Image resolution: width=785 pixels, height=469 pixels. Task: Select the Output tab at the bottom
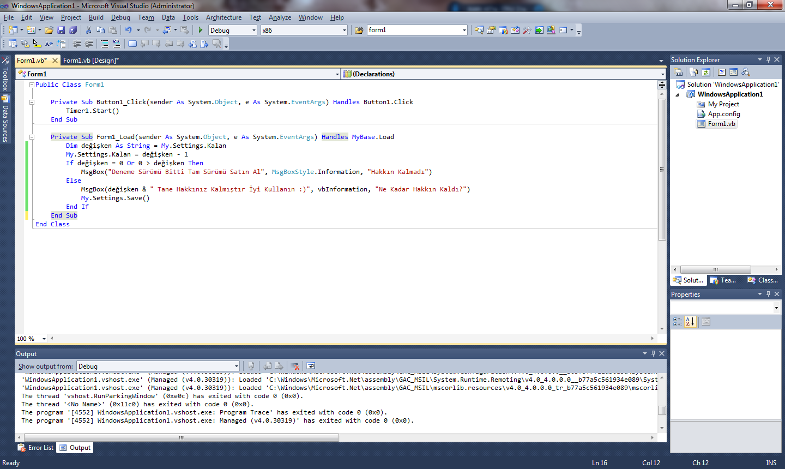(75, 448)
